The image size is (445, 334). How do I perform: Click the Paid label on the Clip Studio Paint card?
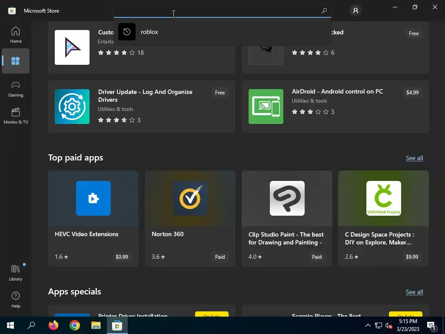pyautogui.click(x=317, y=257)
